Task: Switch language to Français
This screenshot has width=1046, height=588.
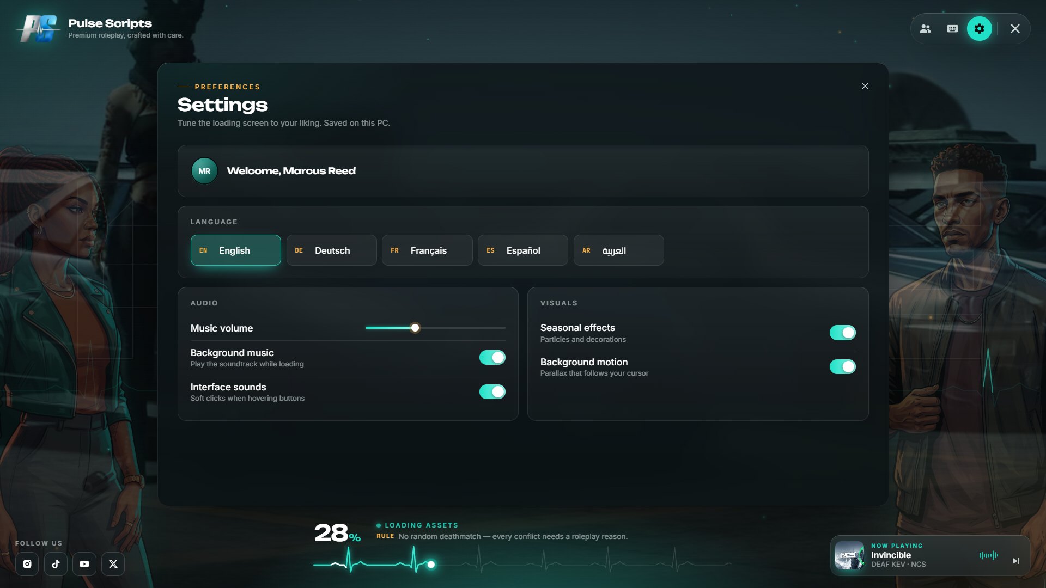Action: pyautogui.click(x=427, y=250)
